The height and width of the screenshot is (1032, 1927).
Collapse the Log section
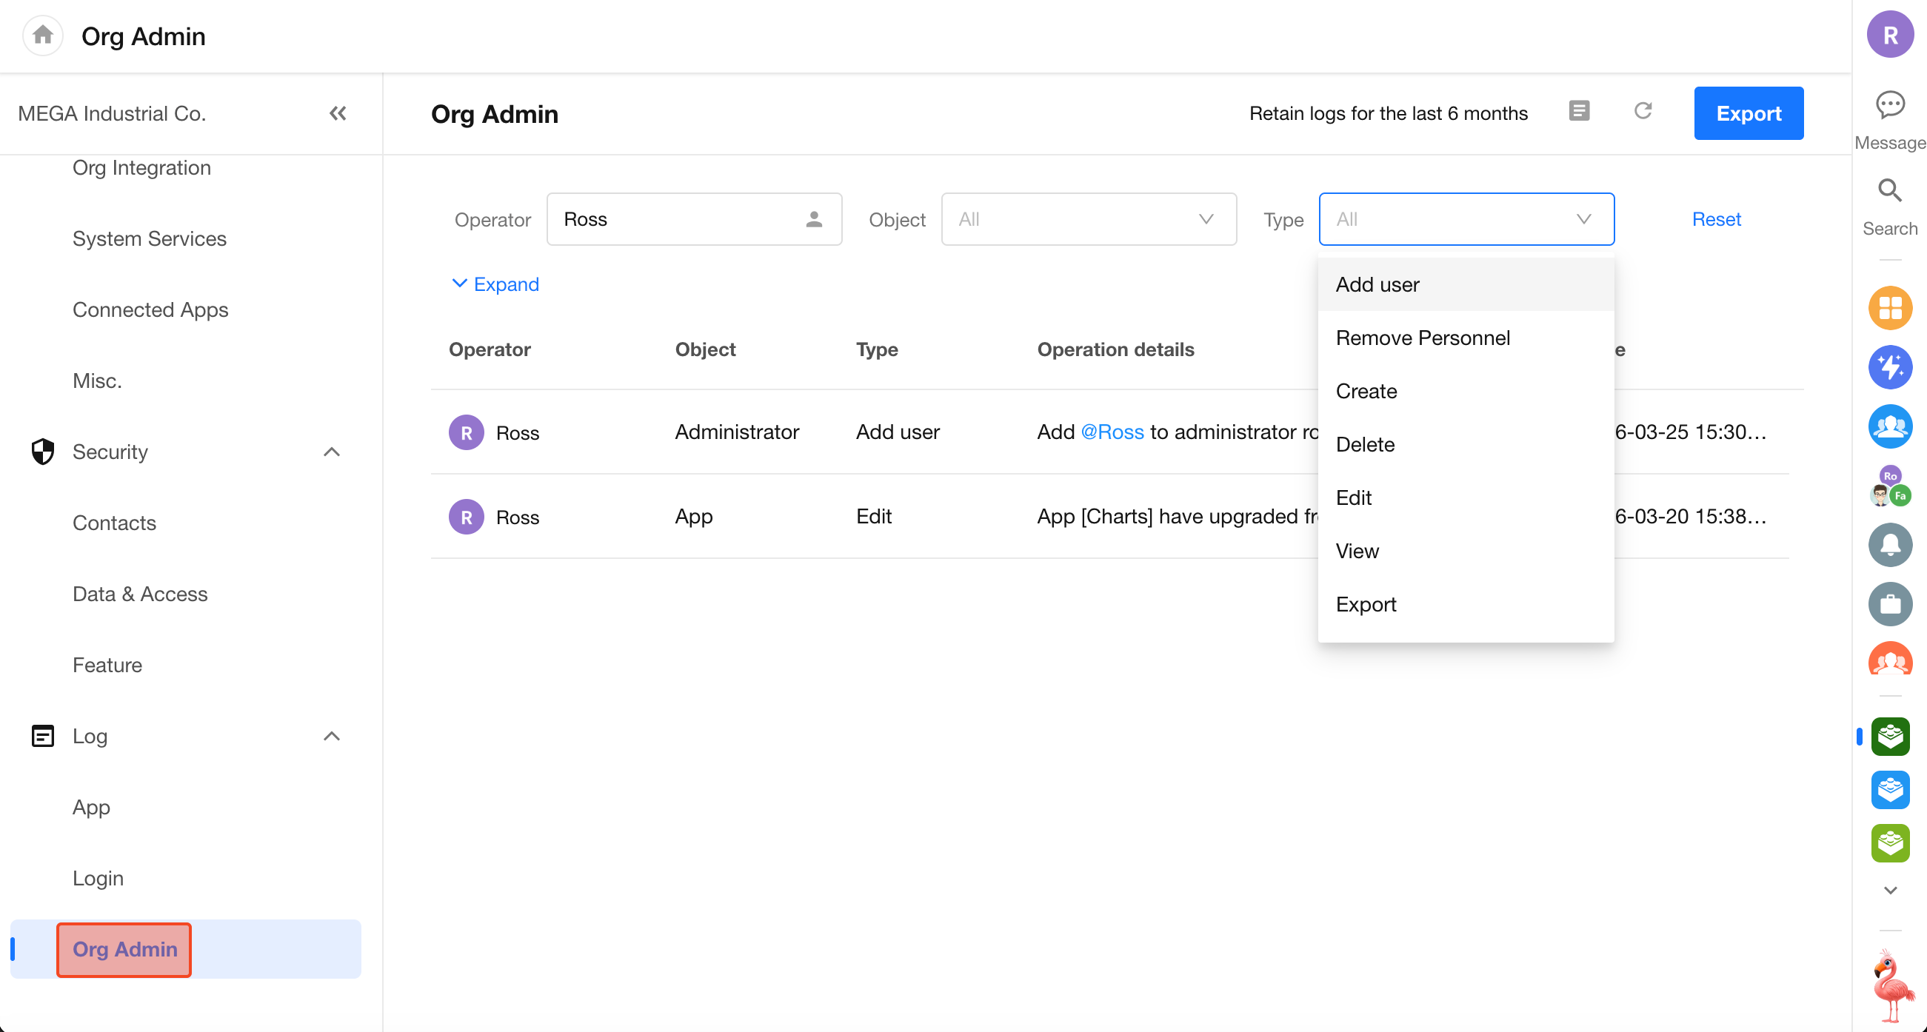coord(331,736)
